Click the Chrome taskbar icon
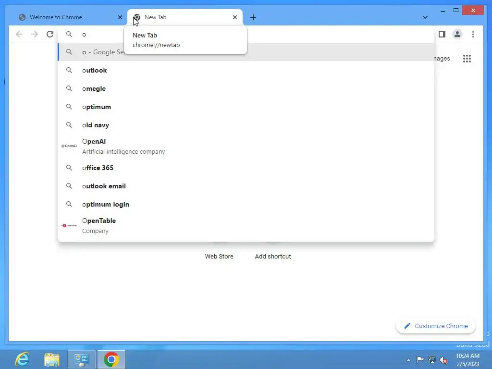This screenshot has width=492, height=369. tap(111, 359)
